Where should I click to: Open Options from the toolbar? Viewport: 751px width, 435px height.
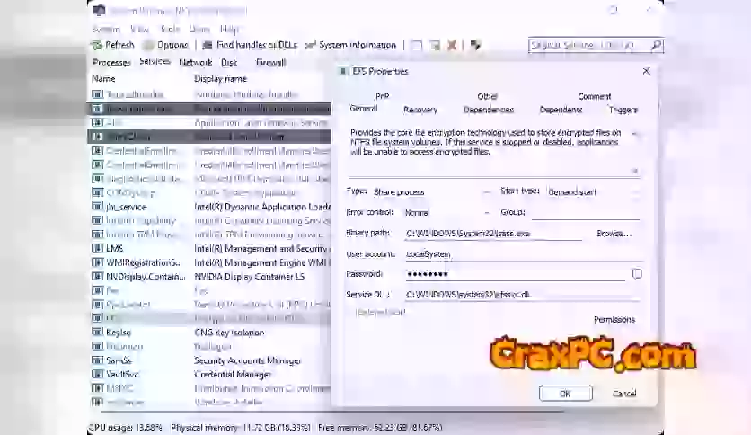[165, 45]
